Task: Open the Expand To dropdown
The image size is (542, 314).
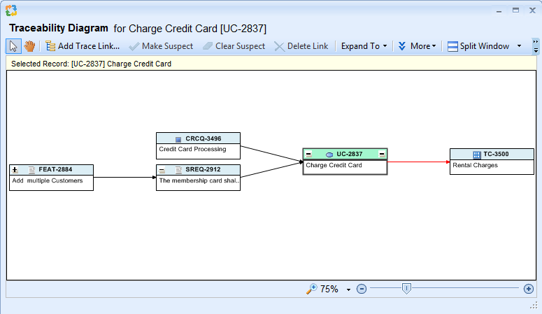Action: click(x=364, y=46)
